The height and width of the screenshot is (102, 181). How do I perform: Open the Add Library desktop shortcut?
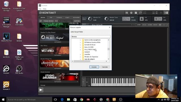19,22
